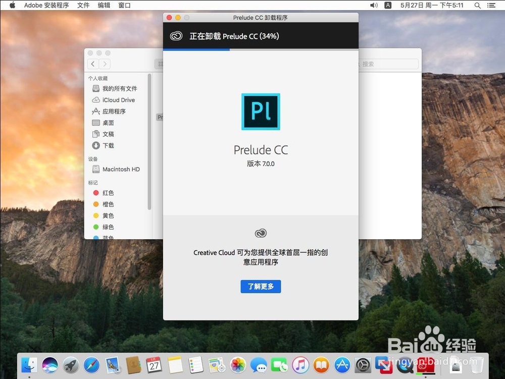This screenshot has width=505, height=379.
Task: Open Messages from the Dock
Action: pyautogui.click(x=259, y=365)
